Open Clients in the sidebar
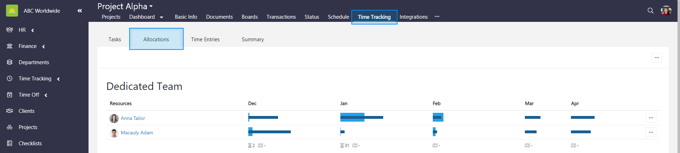 pos(26,111)
